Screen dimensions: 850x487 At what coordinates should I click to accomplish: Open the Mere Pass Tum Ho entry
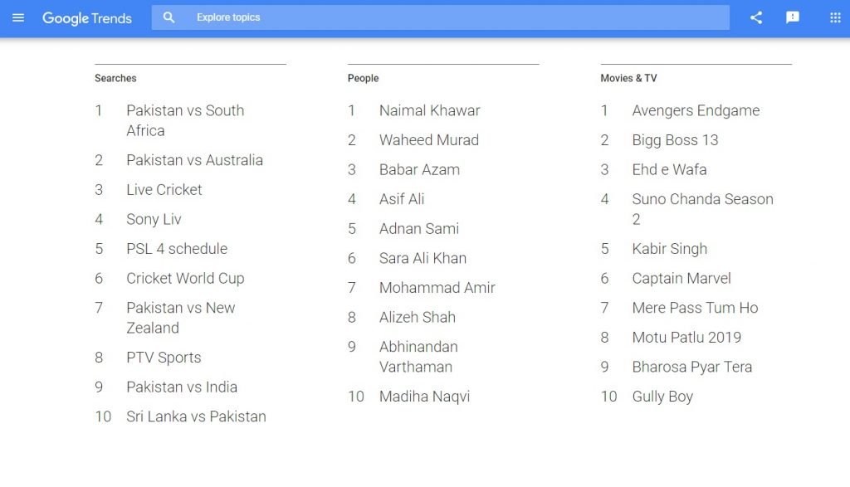695,308
